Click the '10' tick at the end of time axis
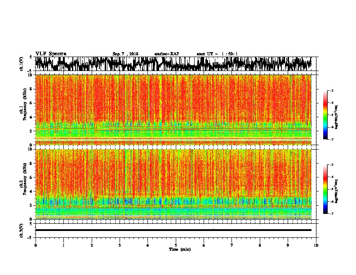This screenshot has height=275, width=356. coord(316,245)
